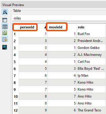The width and height of the screenshot is (106, 114).
Task: Select the A.J. MacInerney cell
Action: click(91, 55)
